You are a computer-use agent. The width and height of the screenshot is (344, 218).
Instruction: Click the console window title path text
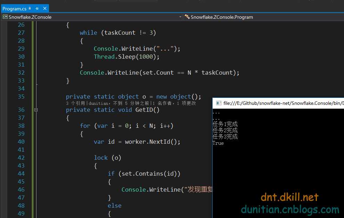coord(284,103)
